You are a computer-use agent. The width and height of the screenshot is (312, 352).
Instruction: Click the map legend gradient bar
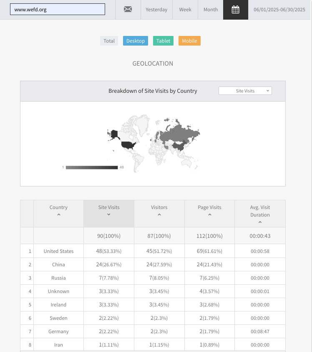pyautogui.click(x=92, y=167)
